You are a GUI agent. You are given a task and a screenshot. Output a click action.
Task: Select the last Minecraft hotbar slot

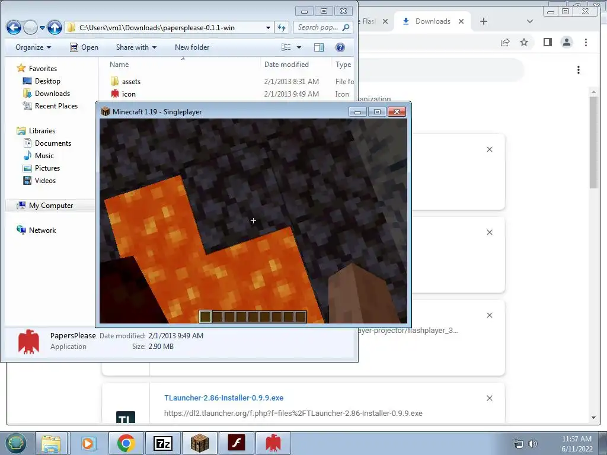(x=301, y=316)
